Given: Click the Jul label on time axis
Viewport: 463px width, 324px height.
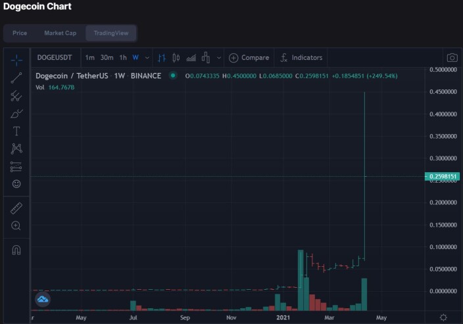Looking at the screenshot, I should pyautogui.click(x=133, y=317).
